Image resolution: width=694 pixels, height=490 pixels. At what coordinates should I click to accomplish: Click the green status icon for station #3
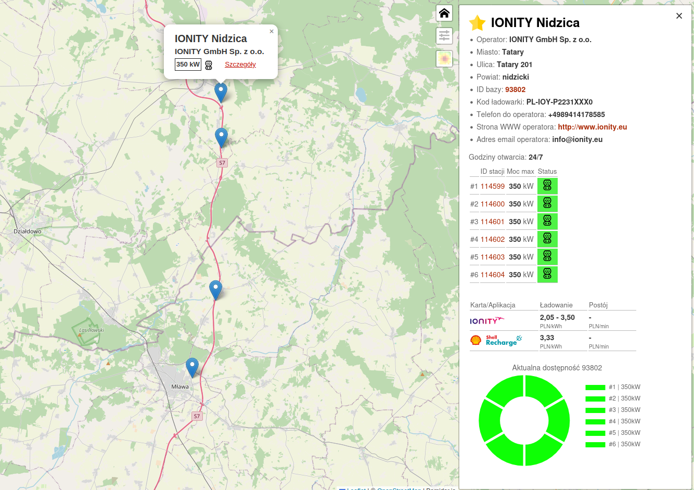coord(547,221)
